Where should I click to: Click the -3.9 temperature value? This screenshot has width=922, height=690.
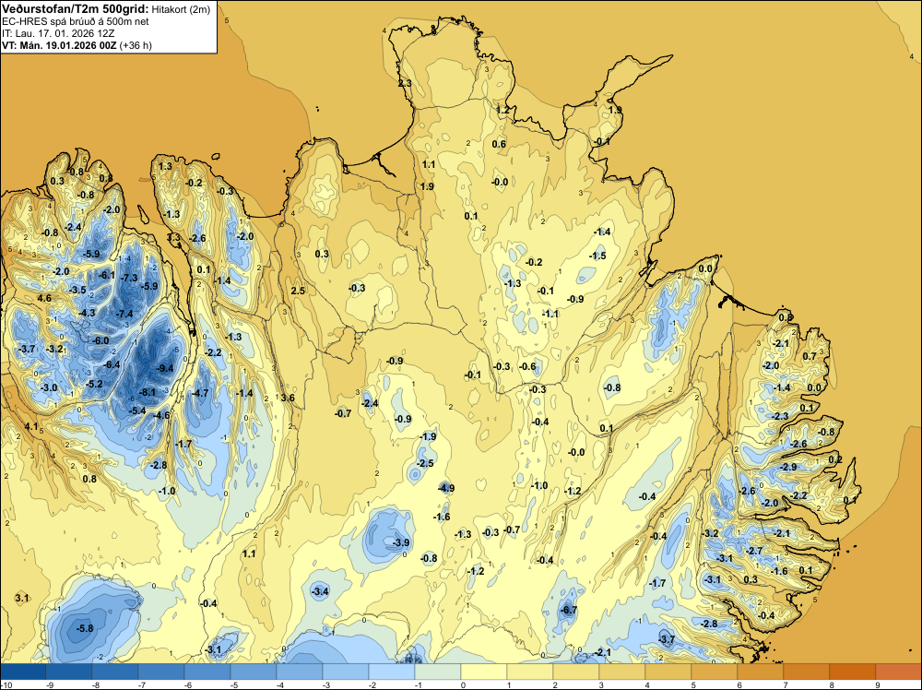[401, 542]
